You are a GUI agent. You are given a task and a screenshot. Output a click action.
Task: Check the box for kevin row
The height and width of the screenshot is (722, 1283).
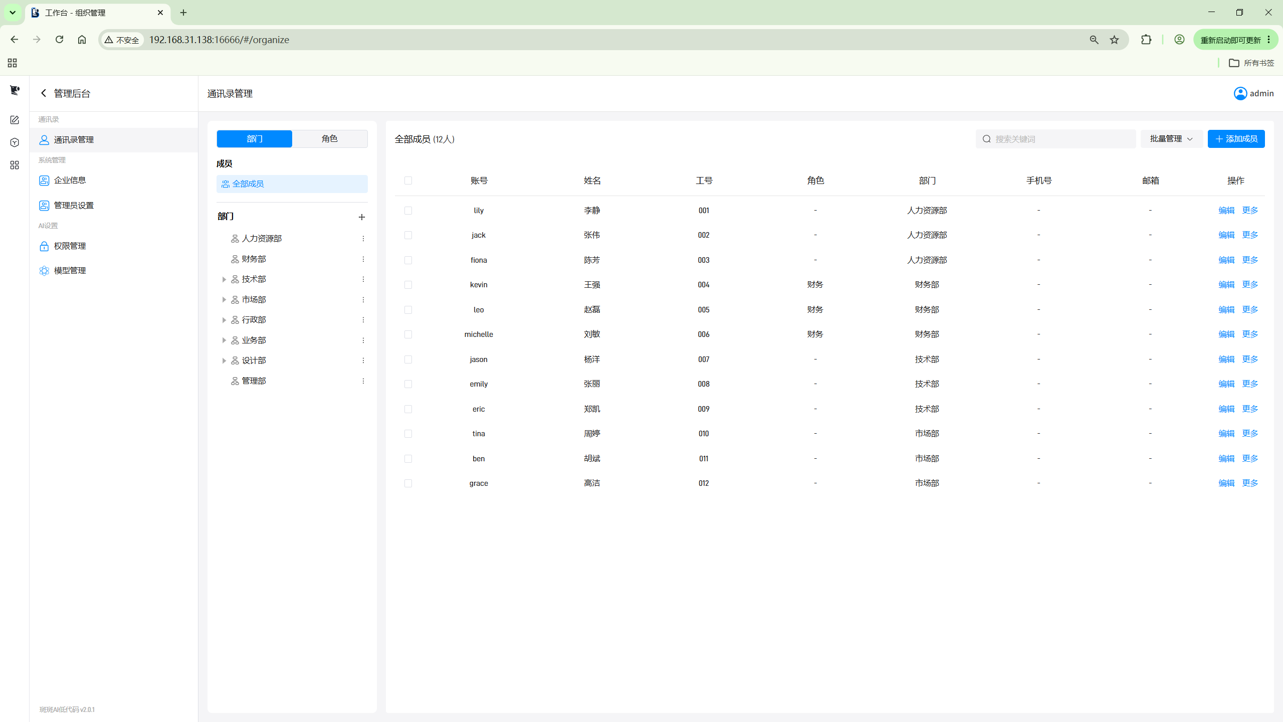pyautogui.click(x=408, y=285)
